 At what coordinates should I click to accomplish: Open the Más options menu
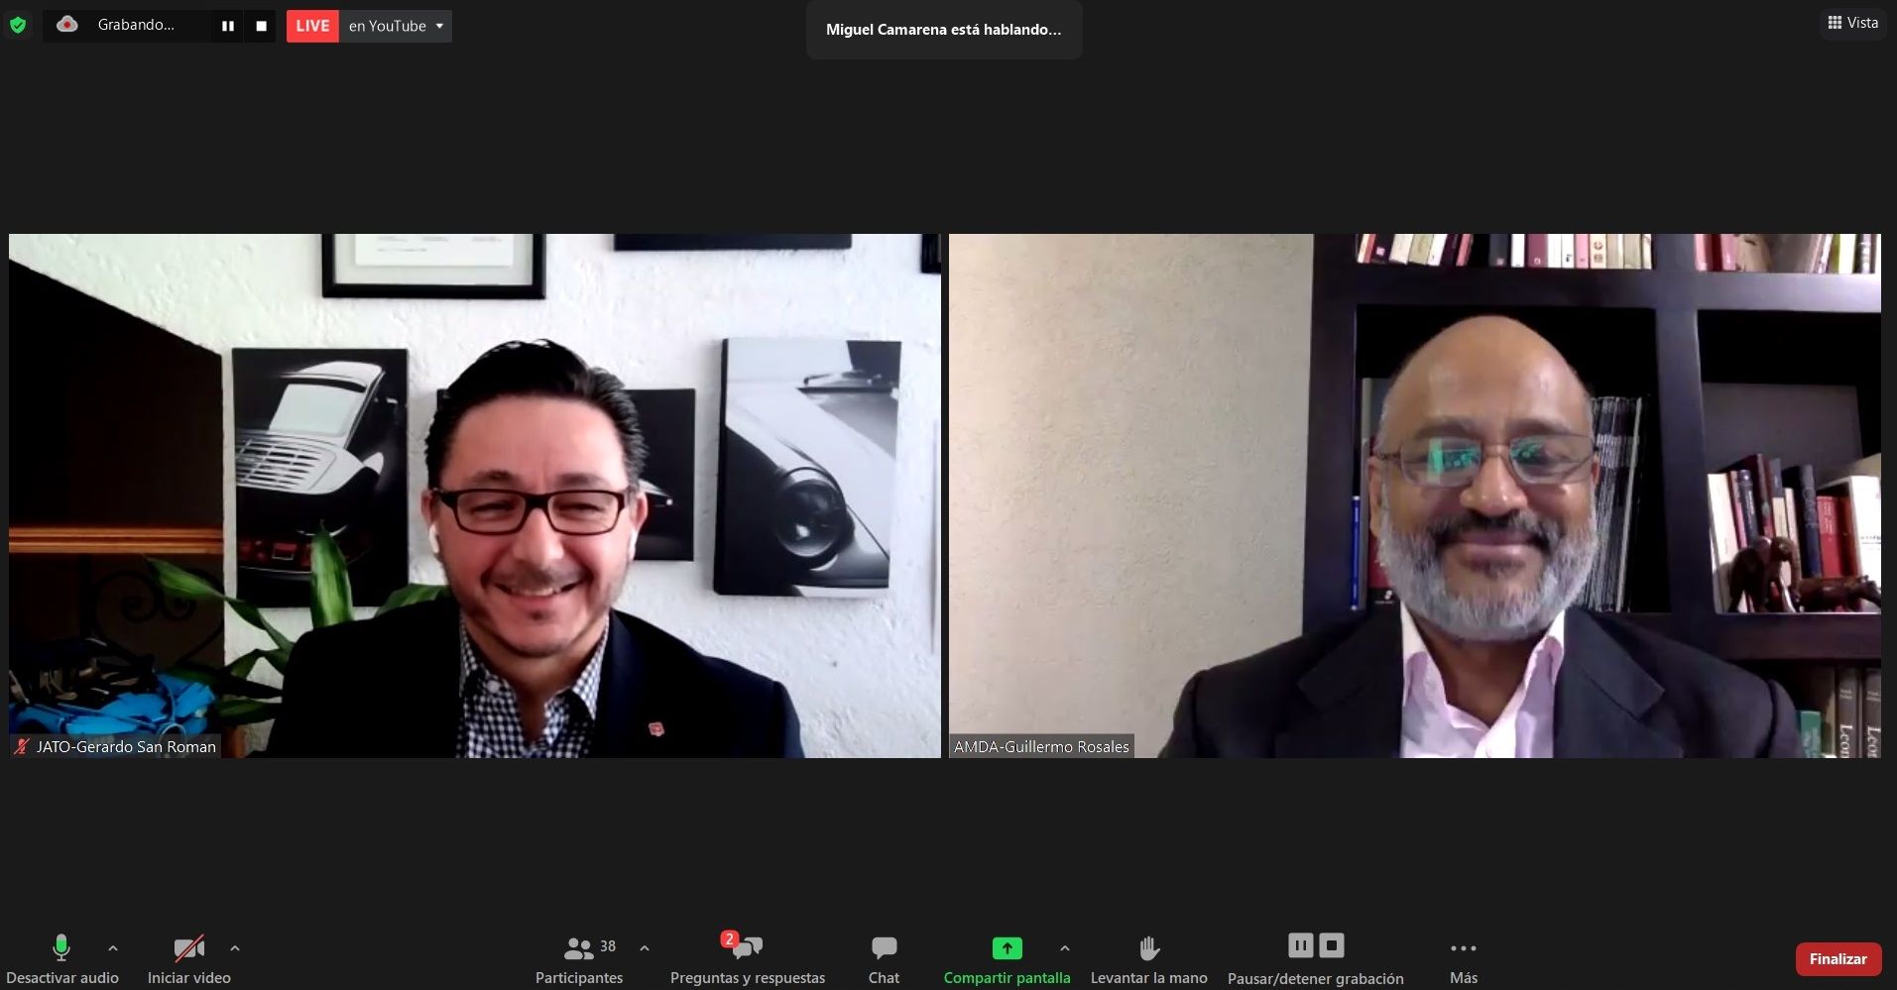pyautogui.click(x=1463, y=959)
